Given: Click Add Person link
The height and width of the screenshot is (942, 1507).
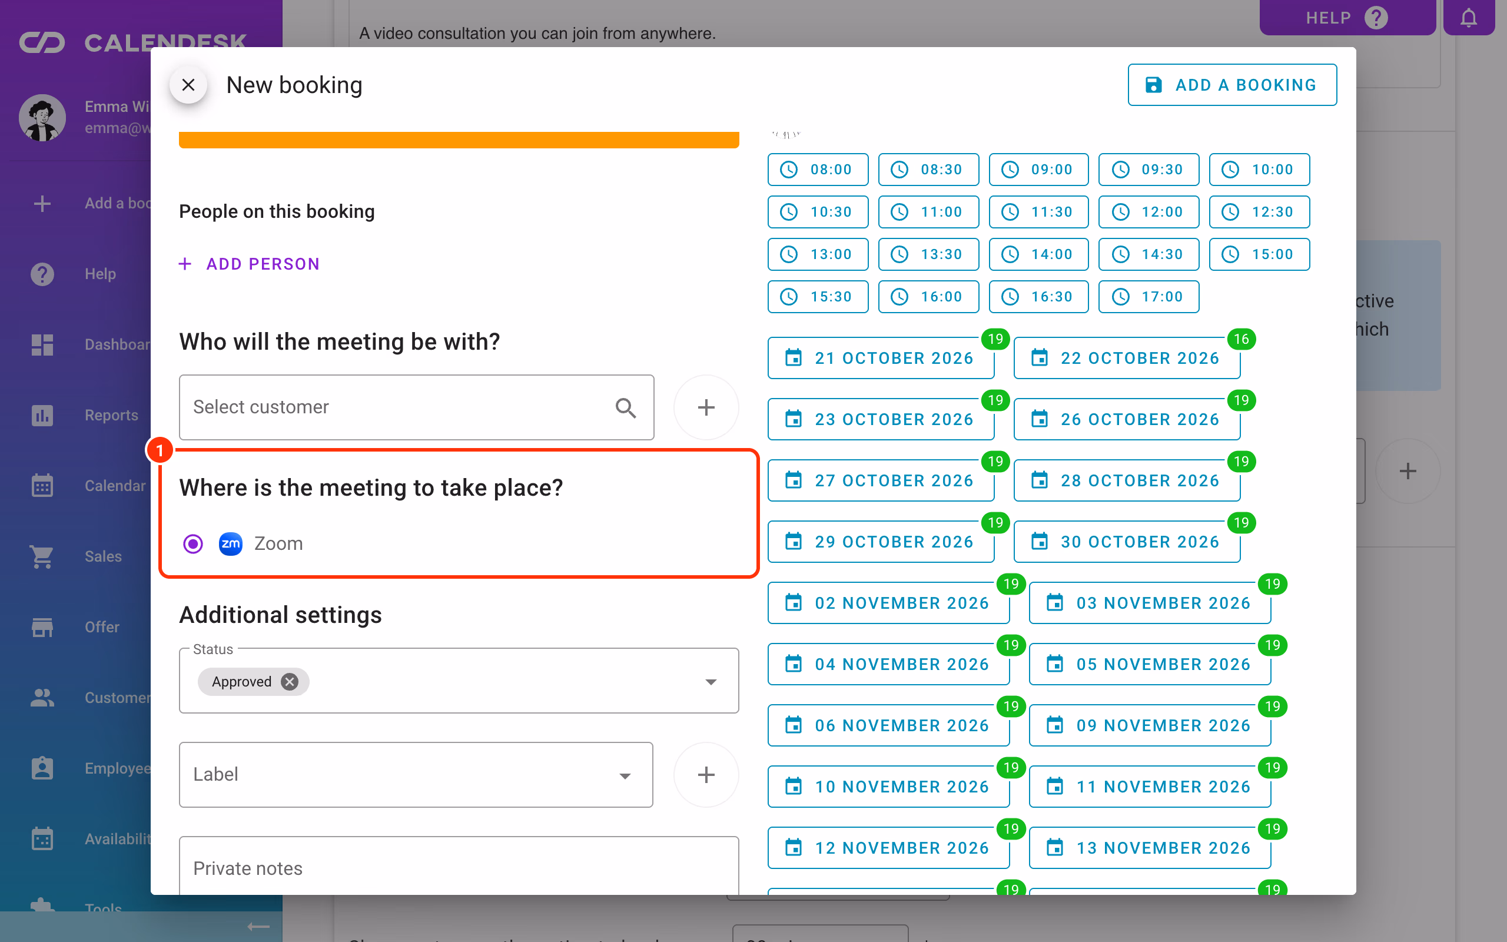Looking at the screenshot, I should pyautogui.click(x=249, y=264).
